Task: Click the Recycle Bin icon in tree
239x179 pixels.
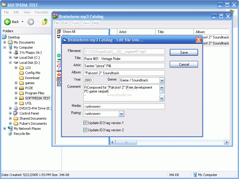Action: (10, 133)
